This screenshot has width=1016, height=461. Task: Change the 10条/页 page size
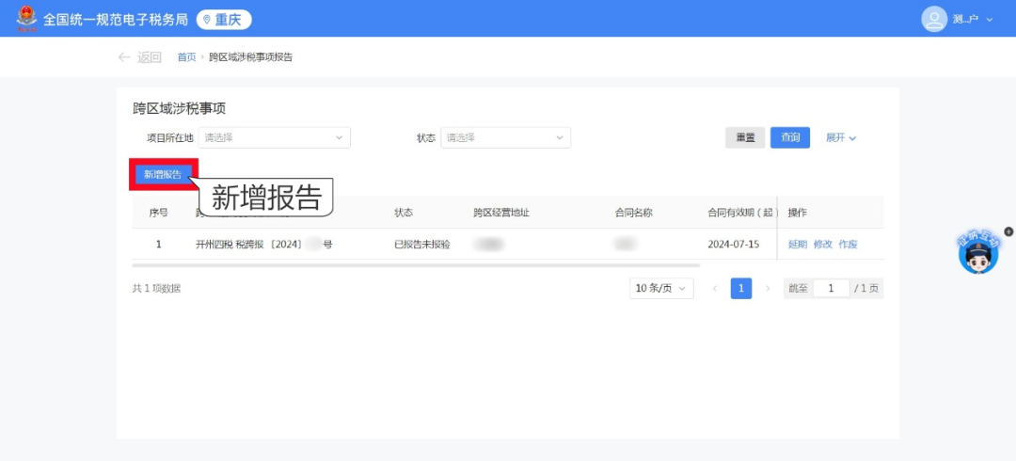point(661,289)
